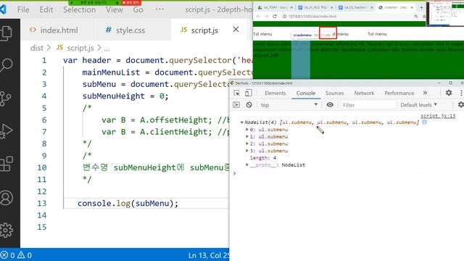The width and height of the screenshot is (464, 261).
Task: Click line 13 console.log code
Action: [x=128, y=203]
